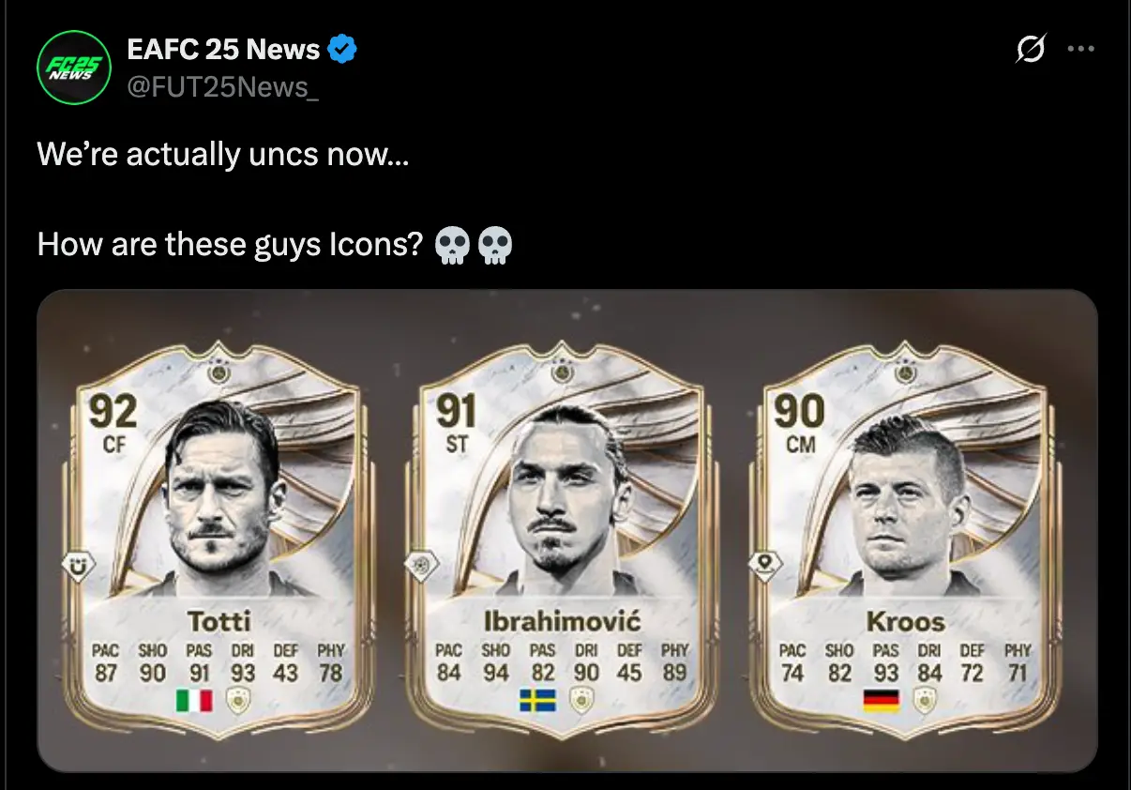Click the blue verified badge
Image resolution: width=1131 pixels, height=790 pixels.
point(343,49)
